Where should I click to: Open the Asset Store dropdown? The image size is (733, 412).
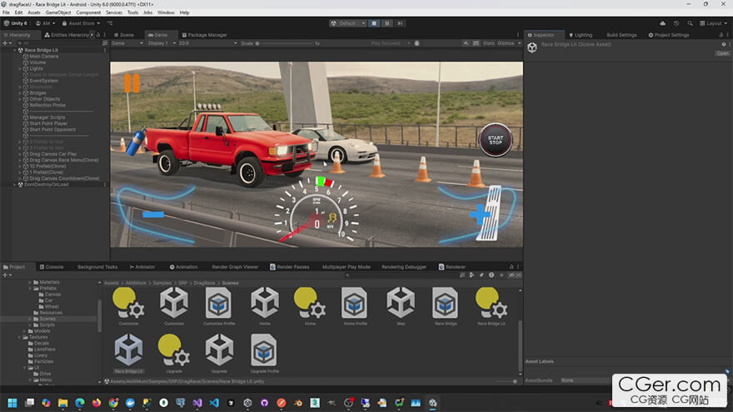tap(82, 23)
